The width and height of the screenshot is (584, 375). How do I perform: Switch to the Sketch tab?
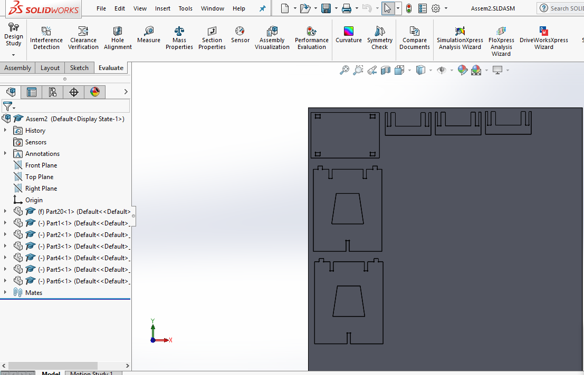(79, 67)
